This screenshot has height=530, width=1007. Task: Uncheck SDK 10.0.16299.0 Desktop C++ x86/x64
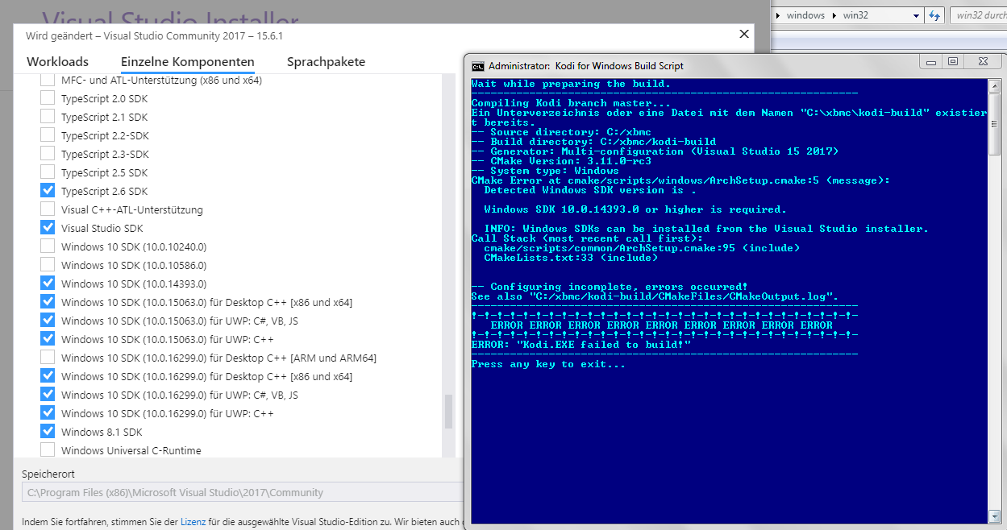(x=48, y=376)
